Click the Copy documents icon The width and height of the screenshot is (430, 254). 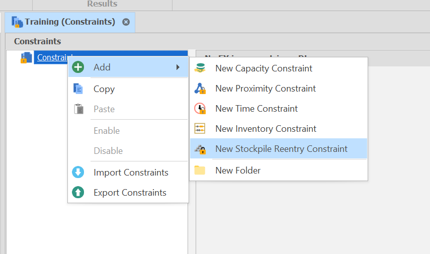tap(78, 89)
